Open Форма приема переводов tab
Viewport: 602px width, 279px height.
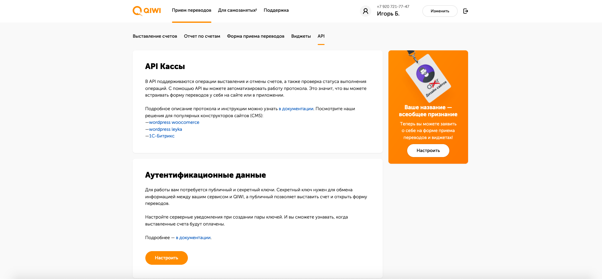point(256,36)
